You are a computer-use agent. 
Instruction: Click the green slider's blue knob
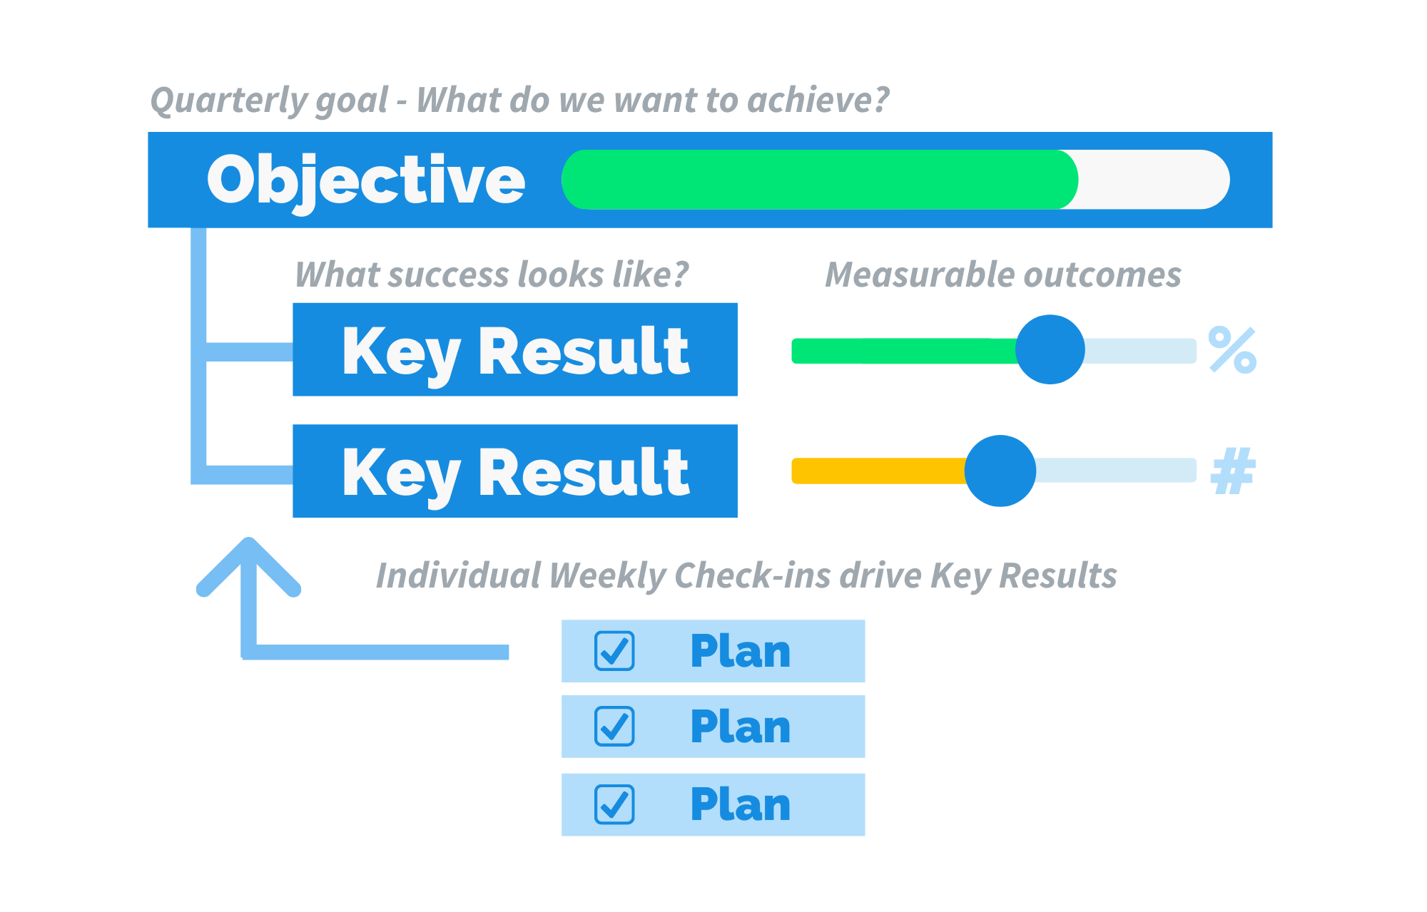[x=1050, y=349]
